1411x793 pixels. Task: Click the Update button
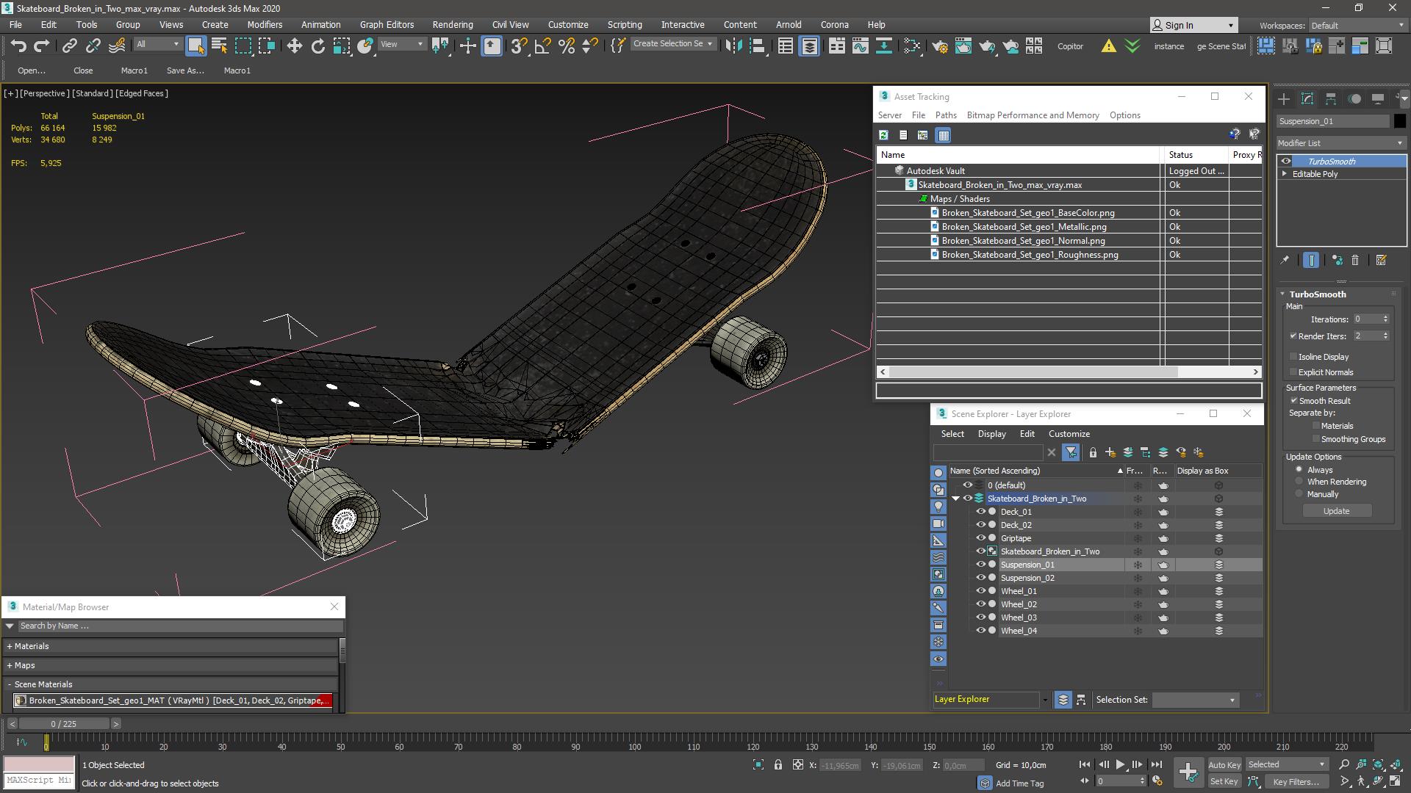(1336, 511)
